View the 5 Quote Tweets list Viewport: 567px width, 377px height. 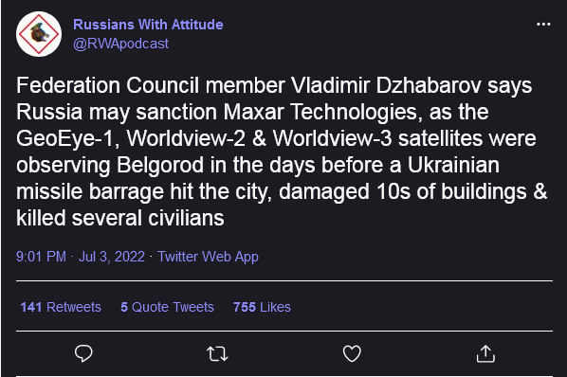(x=167, y=307)
